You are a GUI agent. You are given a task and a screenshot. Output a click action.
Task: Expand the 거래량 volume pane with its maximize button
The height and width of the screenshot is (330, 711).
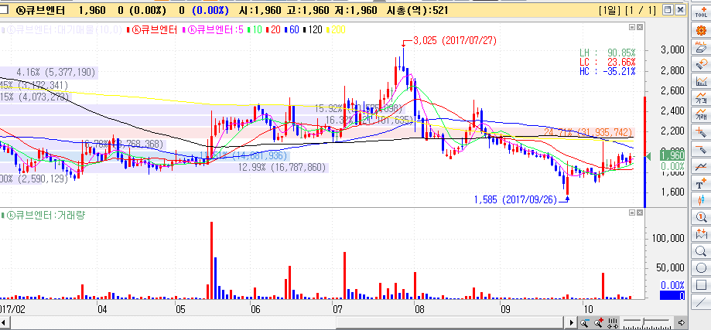coord(631,211)
